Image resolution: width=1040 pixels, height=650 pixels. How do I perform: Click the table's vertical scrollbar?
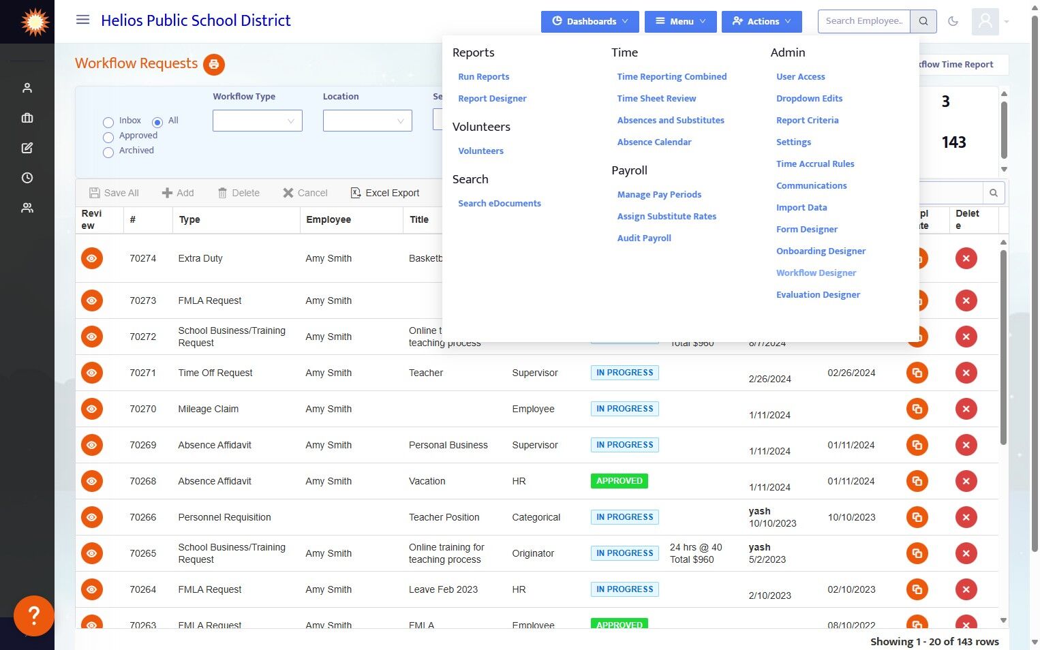click(x=1003, y=347)
